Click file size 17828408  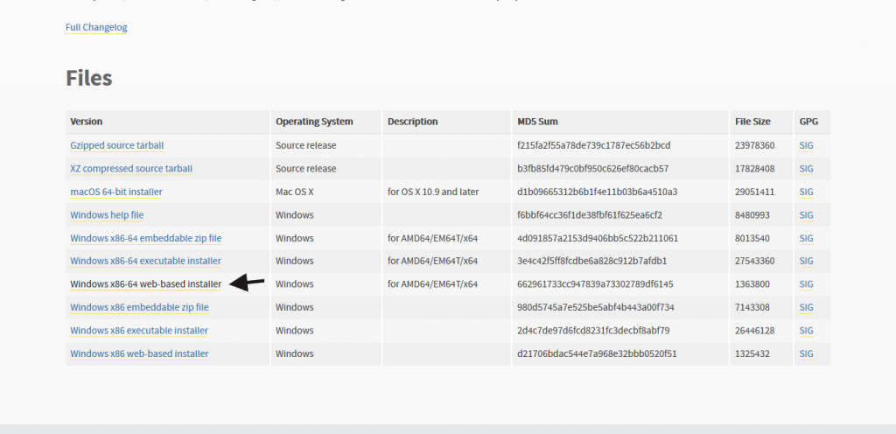[755, 169]
